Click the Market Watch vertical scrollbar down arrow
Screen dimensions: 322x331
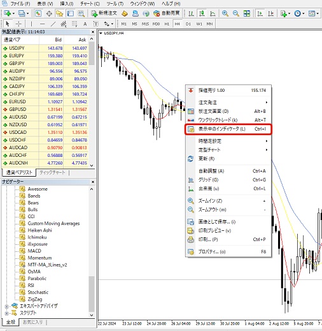tap(92, 165)
